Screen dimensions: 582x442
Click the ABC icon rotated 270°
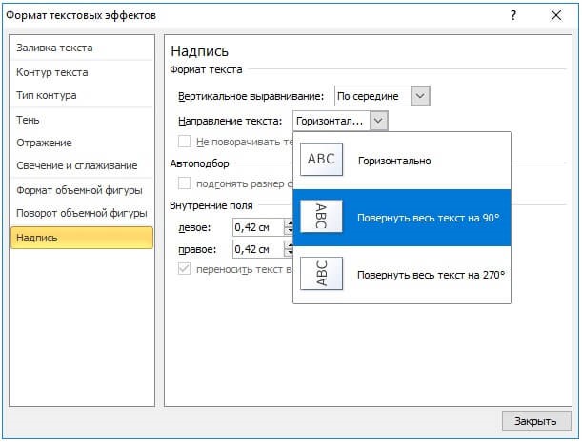click(321, 274)
